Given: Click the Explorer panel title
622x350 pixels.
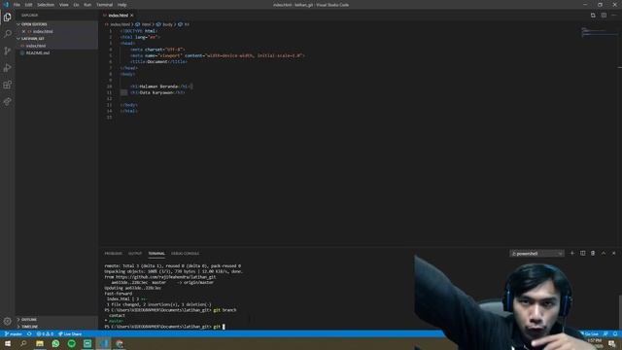Looking at the screenshot, I should pos(30,16).
